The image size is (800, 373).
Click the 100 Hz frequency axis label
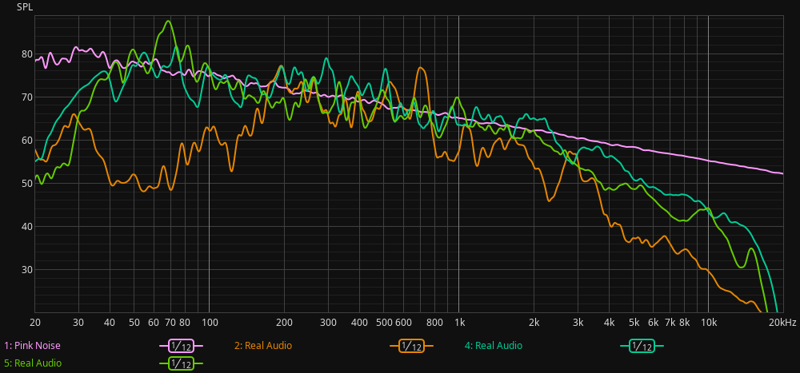tap(209, 323)
